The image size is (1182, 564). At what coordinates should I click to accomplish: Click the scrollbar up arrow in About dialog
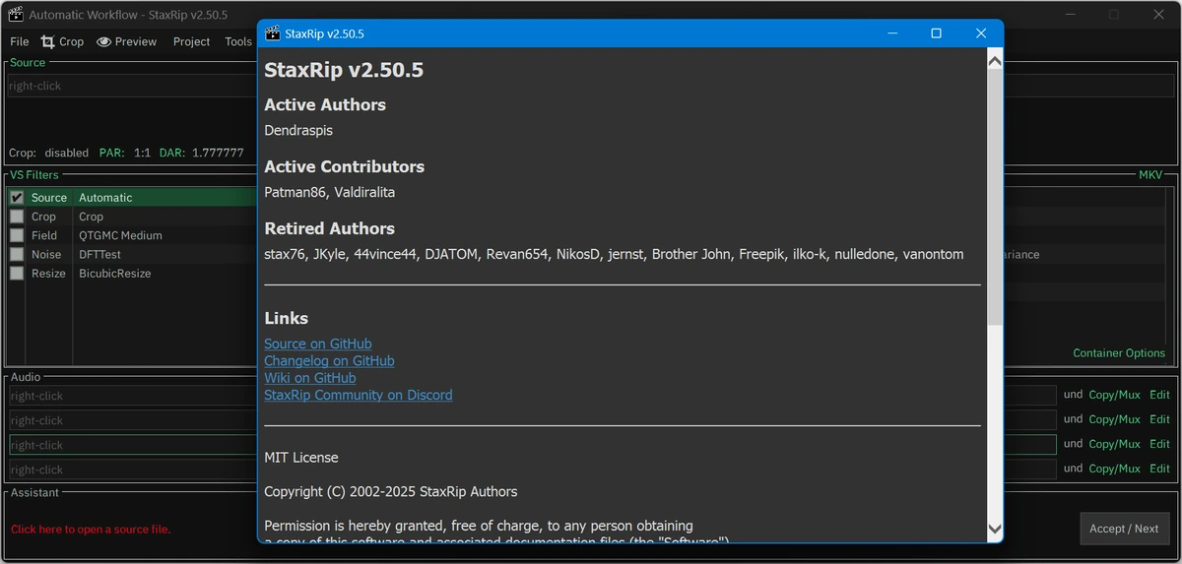pyautogui.click(x=994, y=61)
